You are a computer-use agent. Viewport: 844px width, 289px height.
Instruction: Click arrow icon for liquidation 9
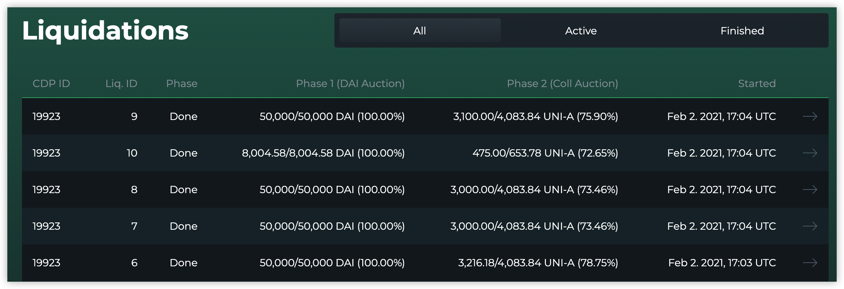tap(810, 116)
